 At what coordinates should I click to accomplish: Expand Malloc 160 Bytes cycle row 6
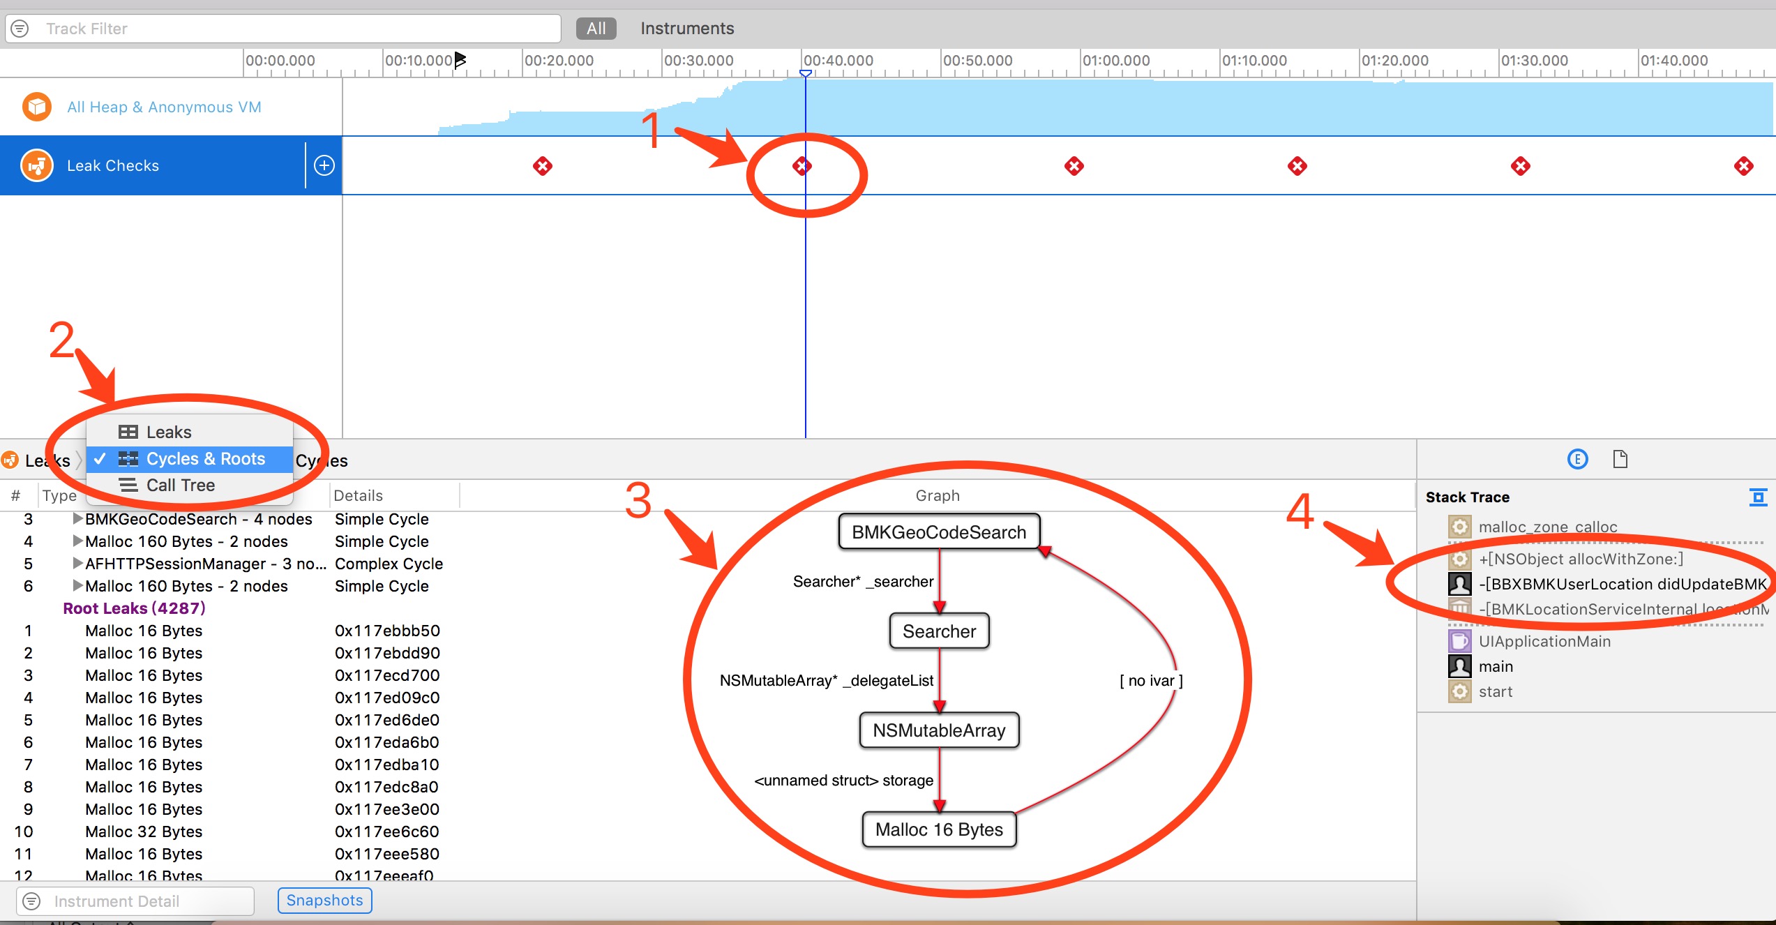pos(77,586)
